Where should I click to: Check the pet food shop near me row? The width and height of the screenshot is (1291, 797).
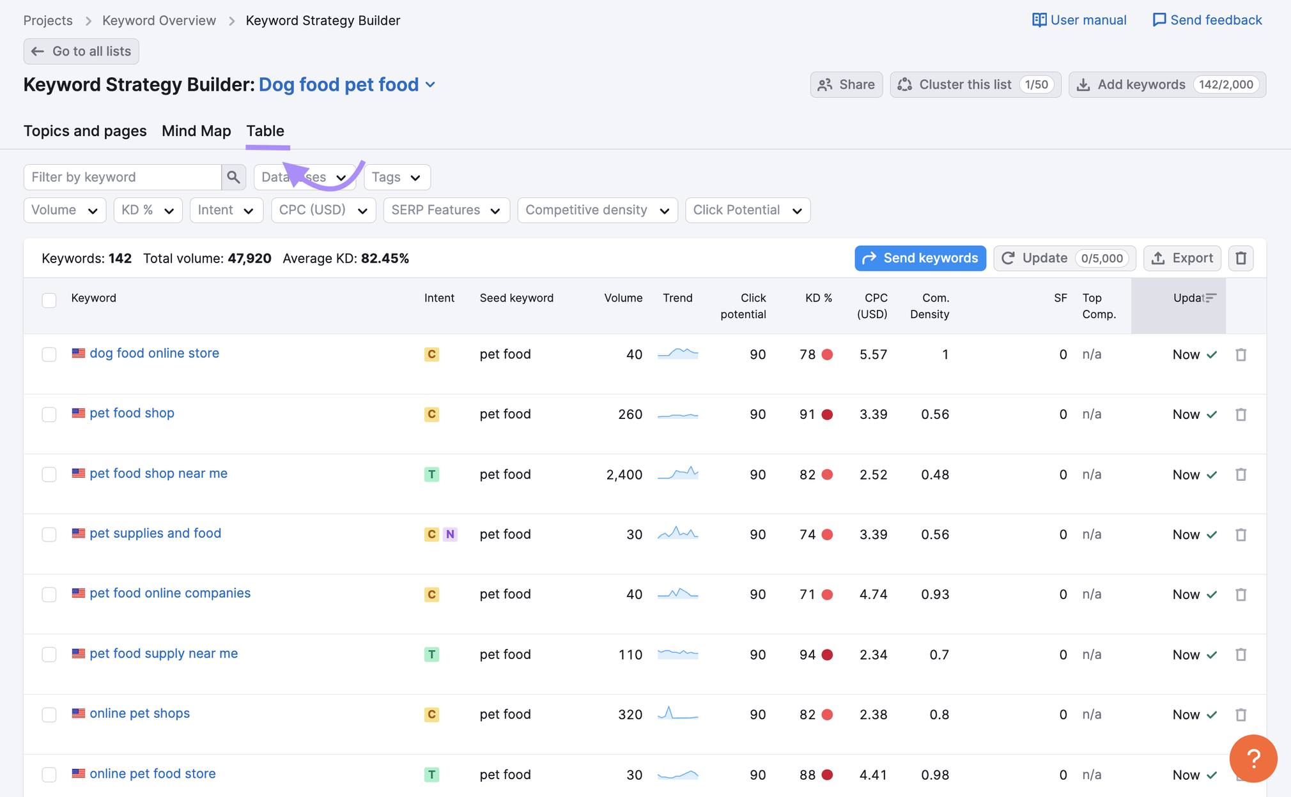(x=49, y=474)
